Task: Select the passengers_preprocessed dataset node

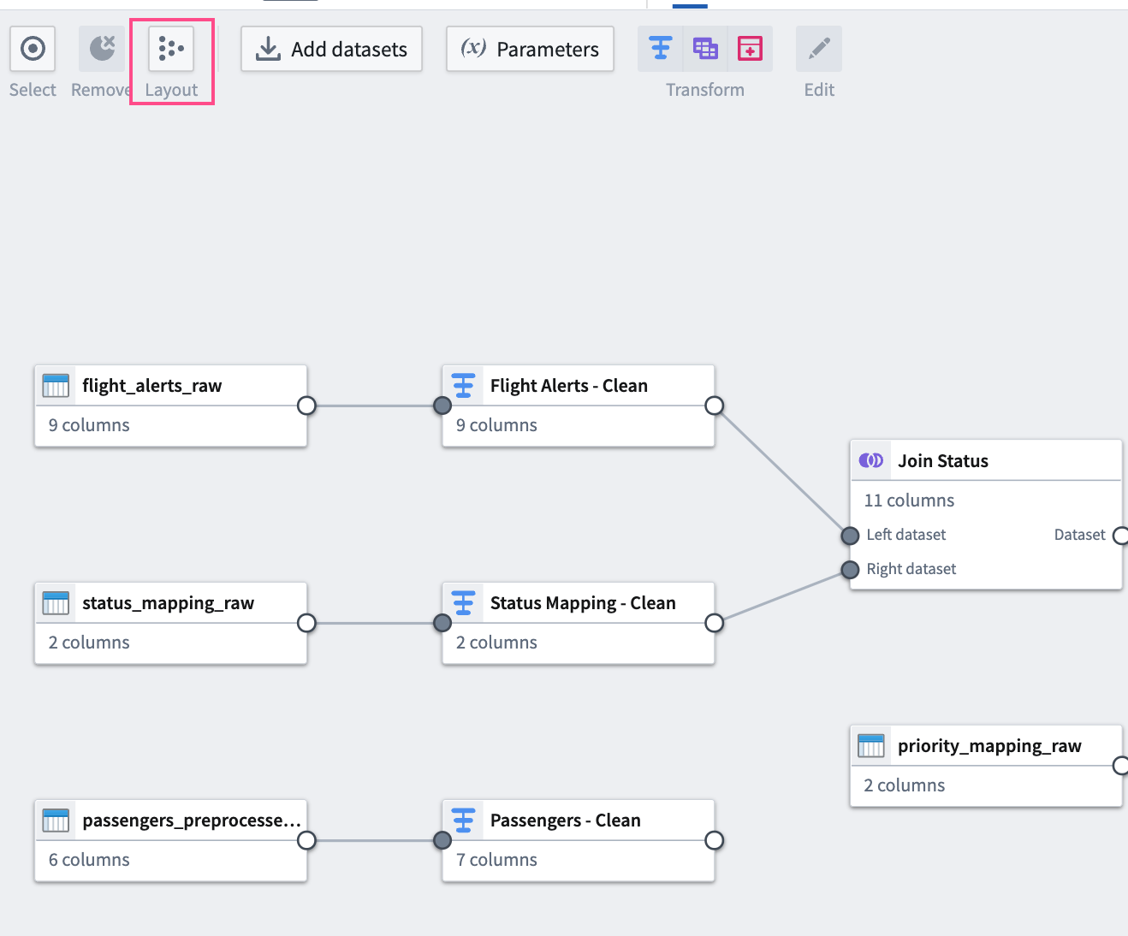Action: pyautogui.click(x=170, y=820)
